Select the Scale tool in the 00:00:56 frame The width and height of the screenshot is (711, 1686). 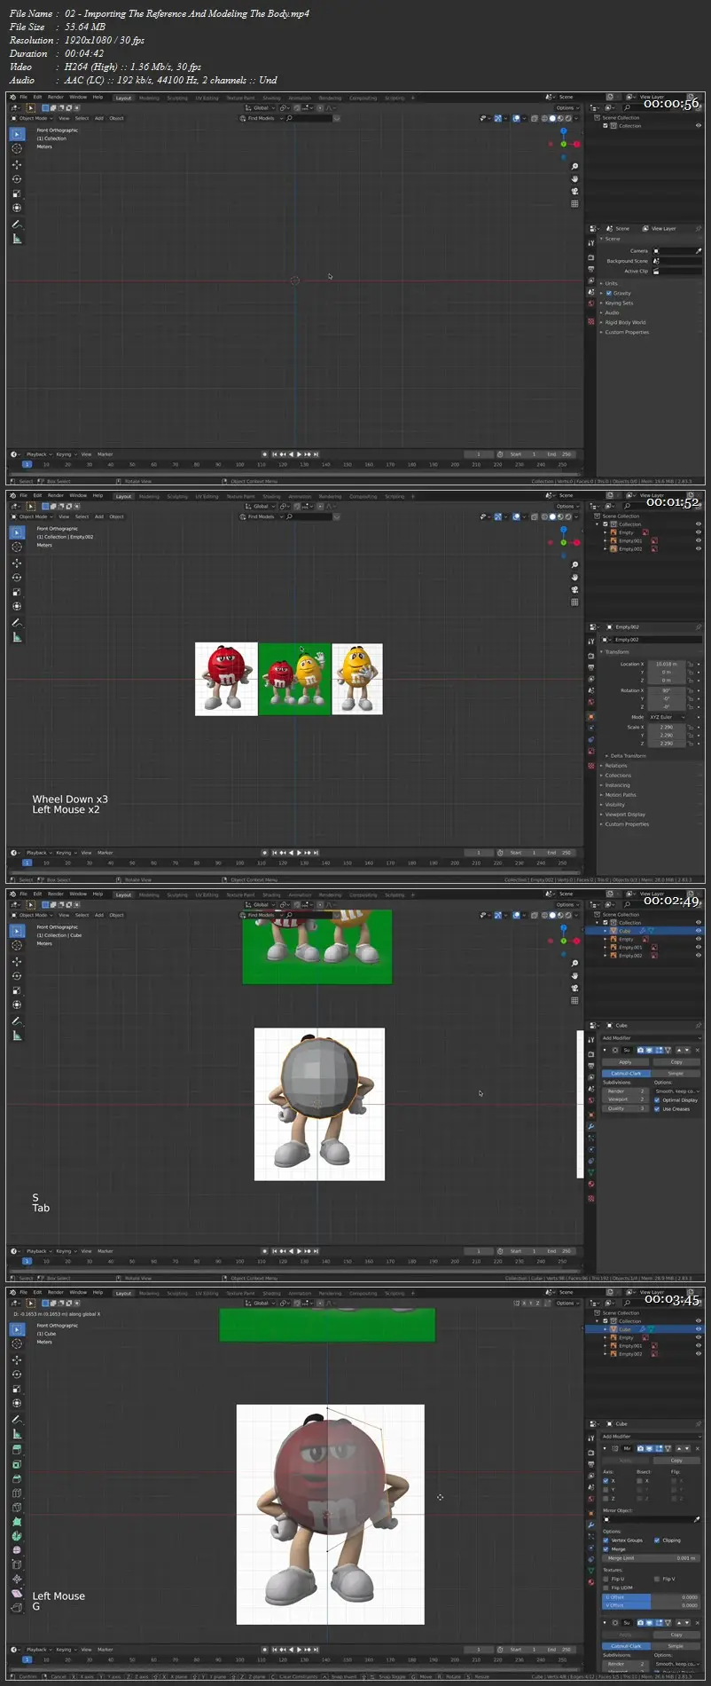pyautogui.click(x=17, y=193)
